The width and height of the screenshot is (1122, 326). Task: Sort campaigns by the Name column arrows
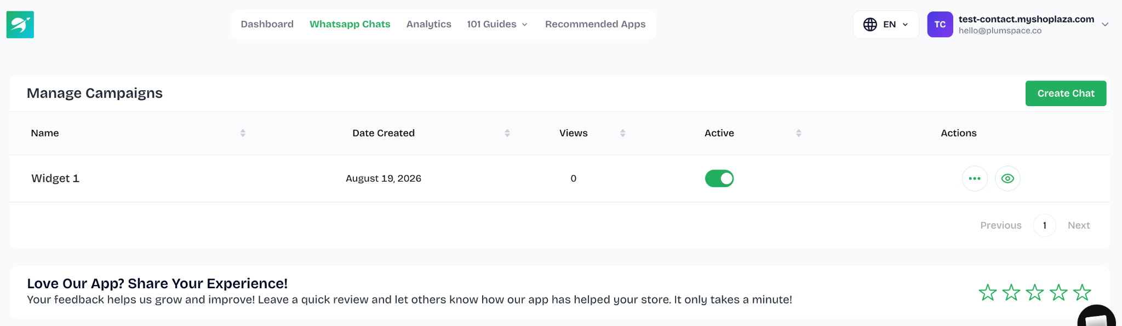243,133
